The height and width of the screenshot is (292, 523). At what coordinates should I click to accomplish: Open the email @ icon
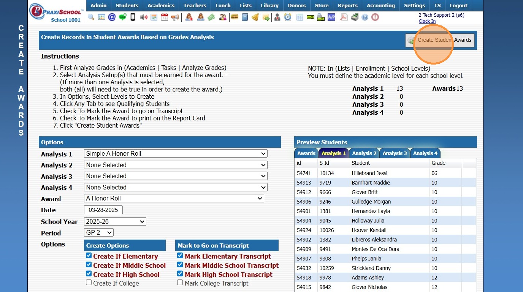112,17
